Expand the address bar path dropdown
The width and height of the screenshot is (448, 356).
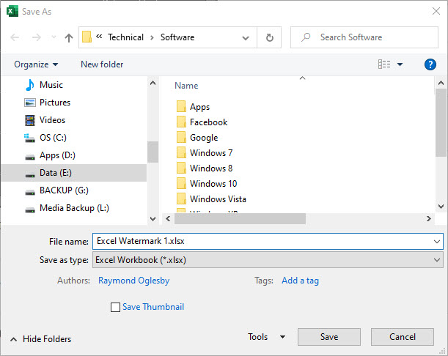click(246, 37)
